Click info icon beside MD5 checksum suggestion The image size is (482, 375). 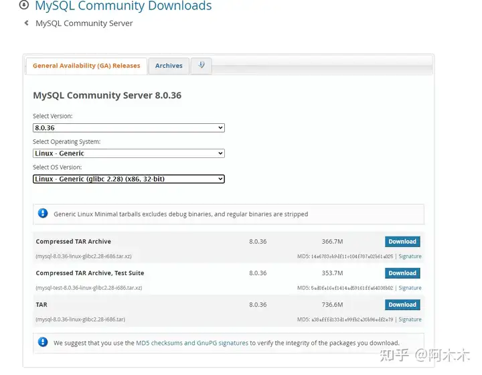(x=43, y=342)
